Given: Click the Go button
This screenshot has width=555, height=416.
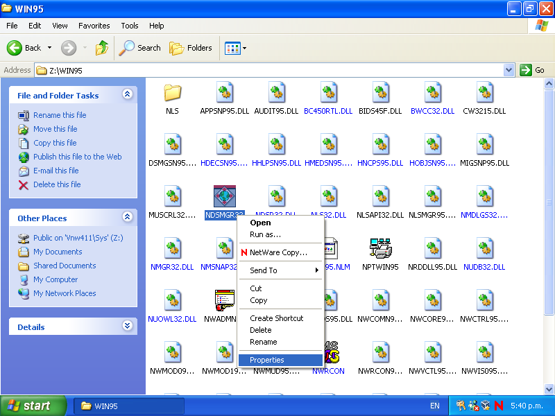Looking at the screenshot, I should point(532,70).
